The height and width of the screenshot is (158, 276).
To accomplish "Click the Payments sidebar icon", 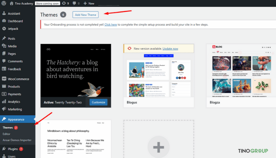I will click(x=4, y=94).
